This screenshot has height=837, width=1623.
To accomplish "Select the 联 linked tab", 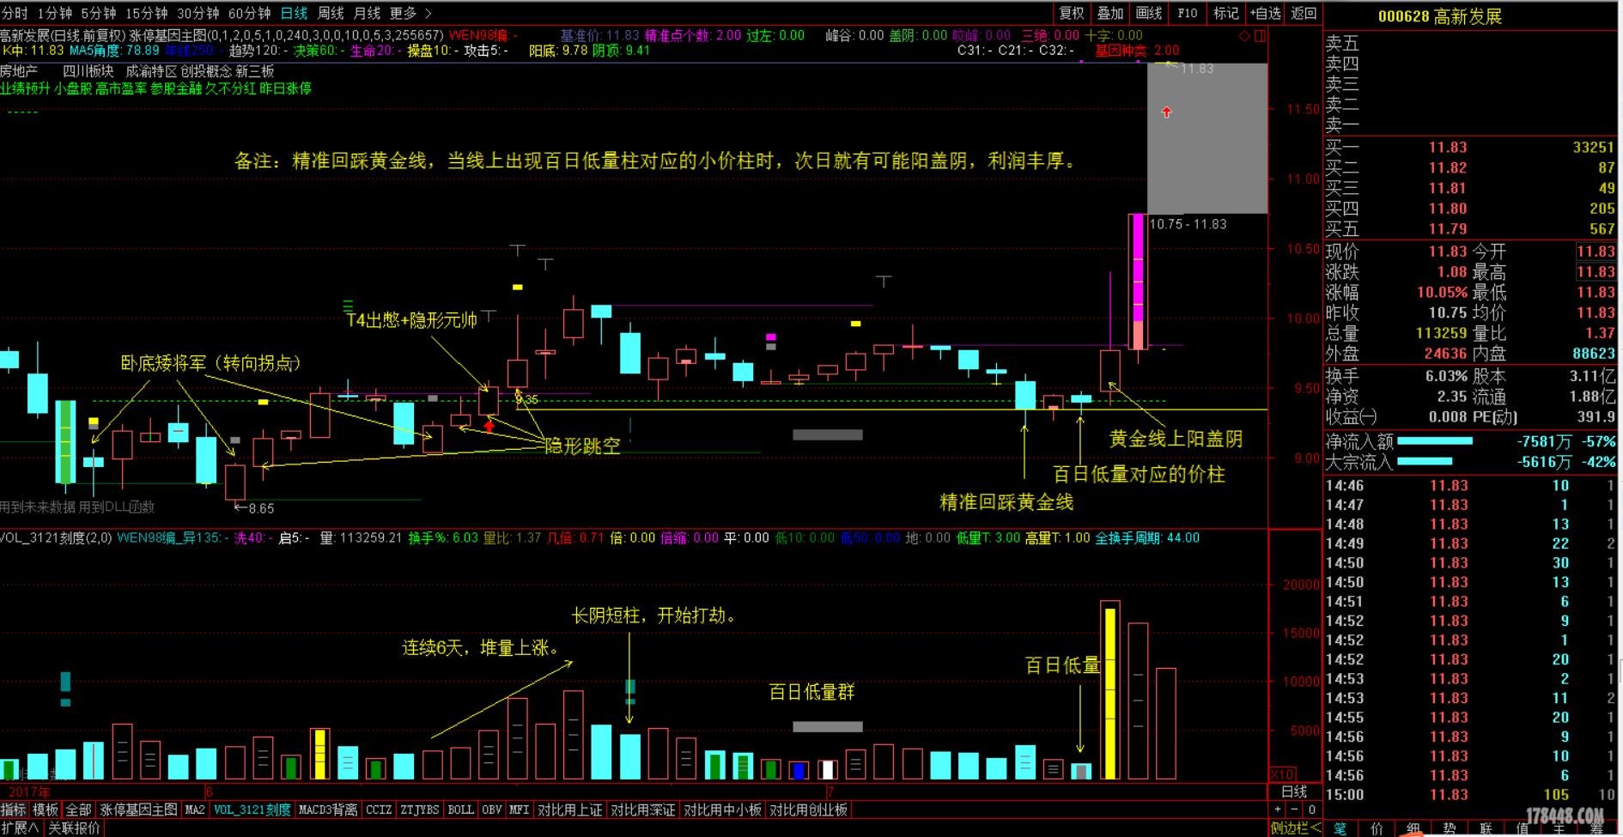I will [1486, 828].
